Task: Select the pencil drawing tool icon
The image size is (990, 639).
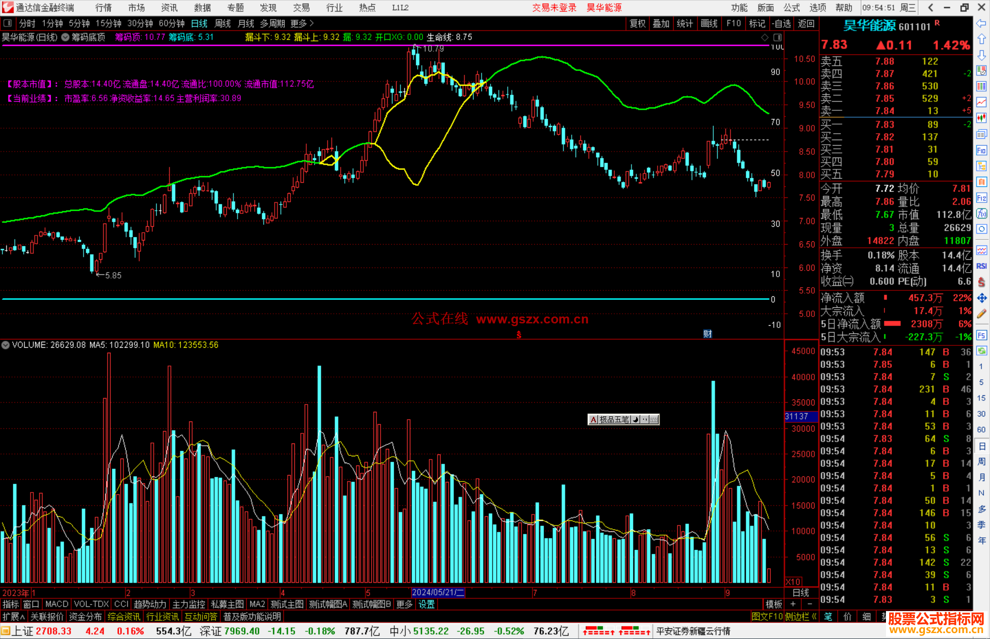Action: click(x=981, y=314)
